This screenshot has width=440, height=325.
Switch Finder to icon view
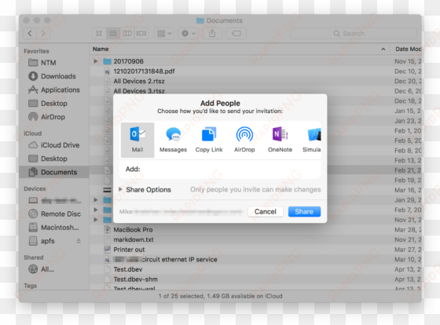tap(99, 34)
